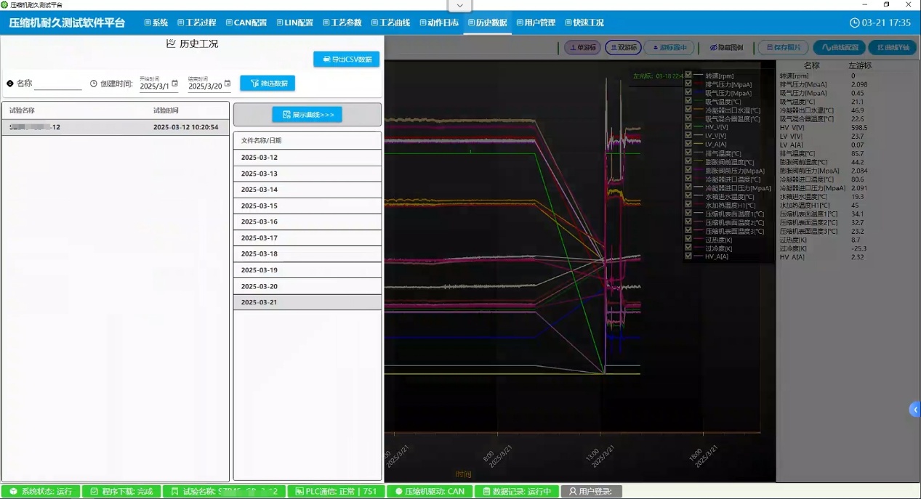
Task: Select file date 2025-03-17
Action: point(307,238)
